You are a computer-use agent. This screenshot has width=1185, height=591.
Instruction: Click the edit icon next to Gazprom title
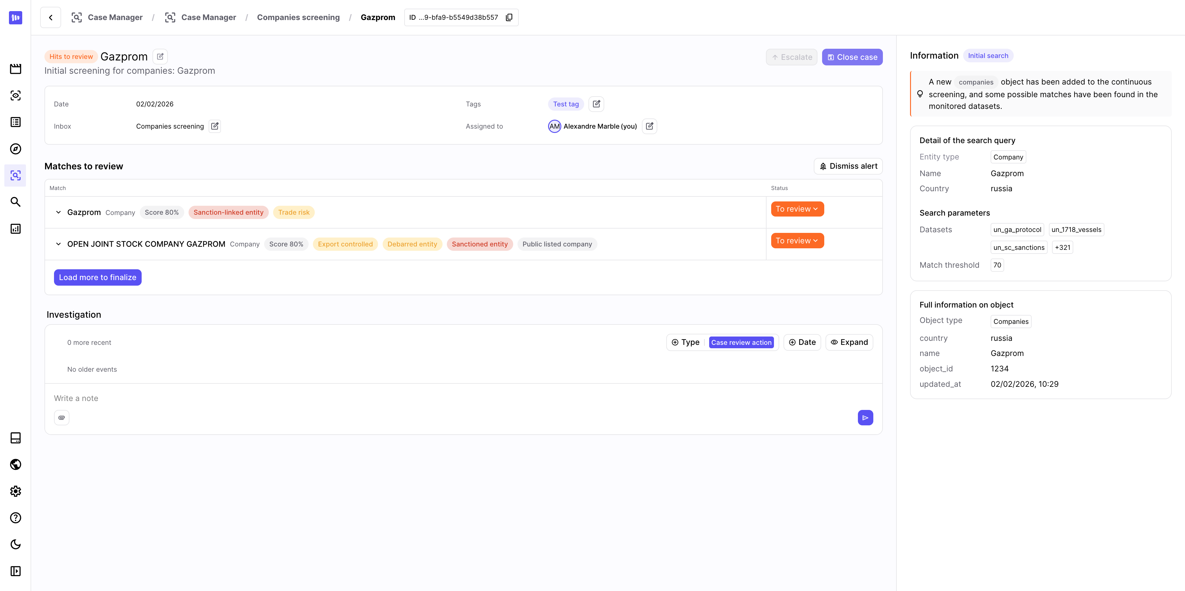click(x=160, y=56)
